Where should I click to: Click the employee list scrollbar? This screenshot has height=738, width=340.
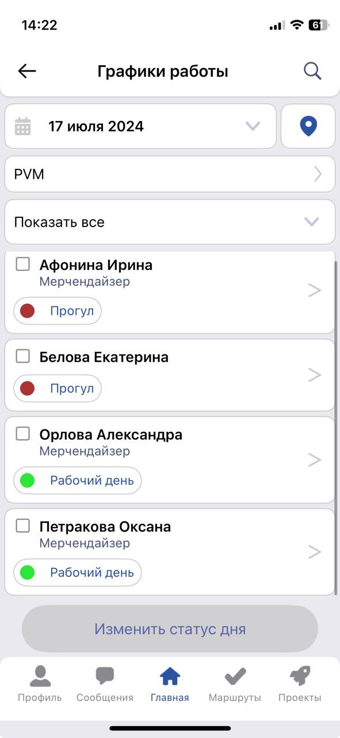pyautogui.click(x=336, y=427)
